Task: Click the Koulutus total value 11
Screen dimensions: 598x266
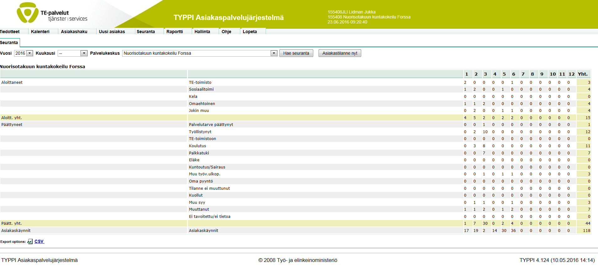Action: 588,146
